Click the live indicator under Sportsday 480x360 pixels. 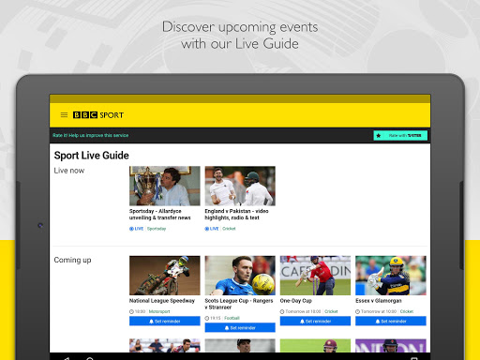(136, 229)
